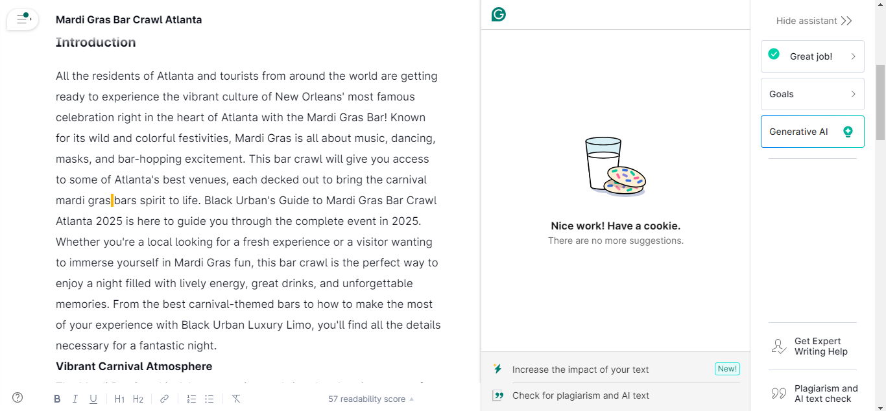The height and width of the screenshot is (411, 886).
Task: Open Get Expert Writing Help
Action: tap(813, 346)
